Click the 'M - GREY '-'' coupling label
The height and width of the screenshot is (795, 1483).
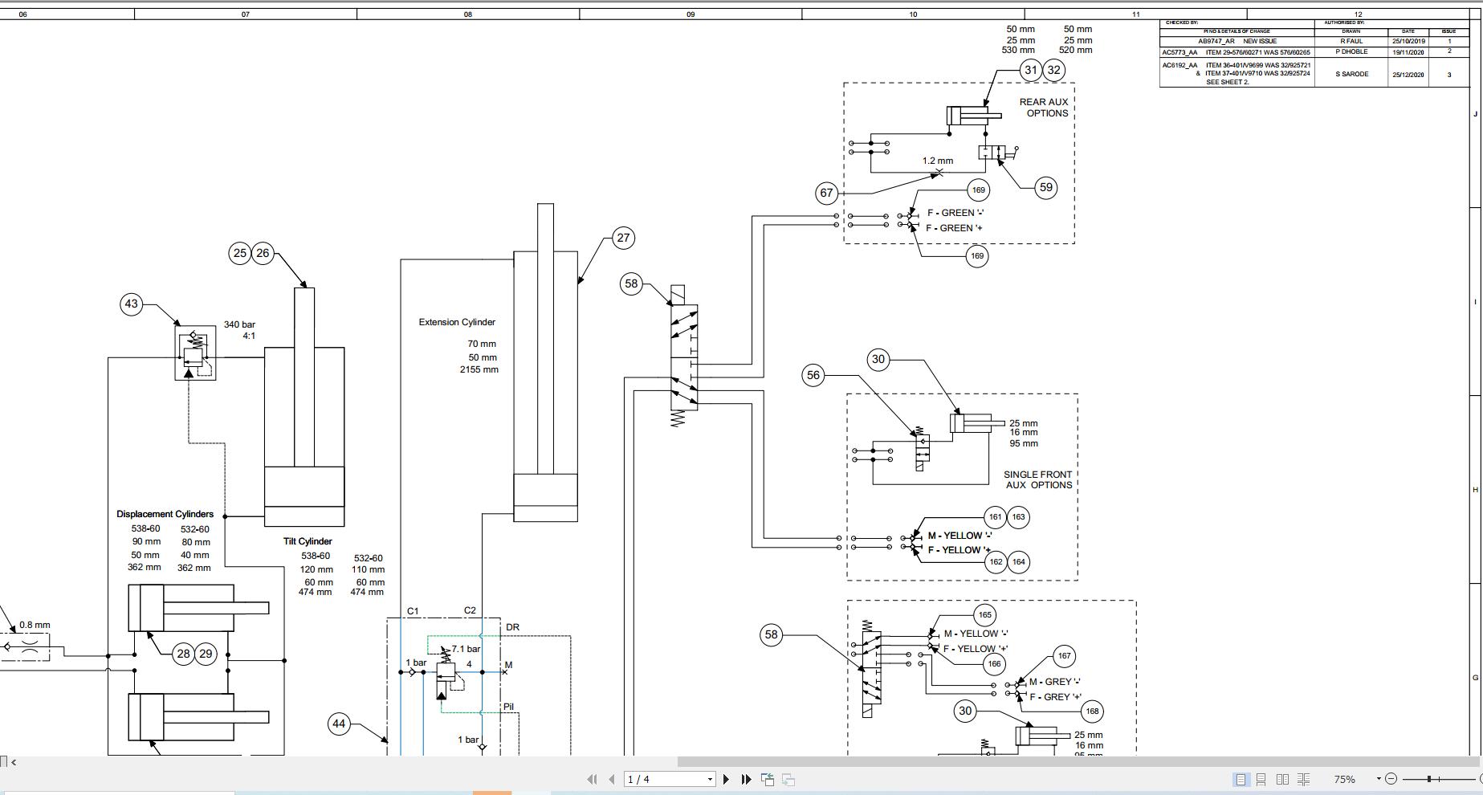point(1055,682)
